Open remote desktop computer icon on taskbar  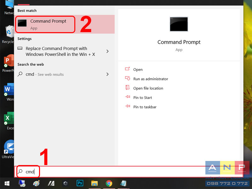(x=22, y=183)
